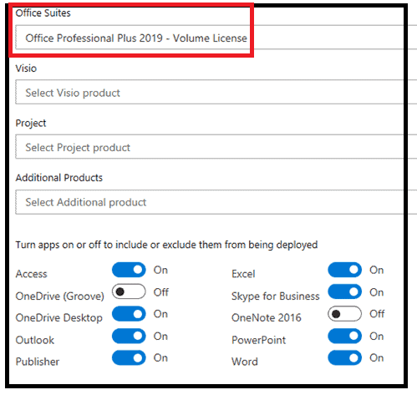Open the Select Additional product dropdown
This screenshot has width=417, height=400.
click(x=216, y=202)
